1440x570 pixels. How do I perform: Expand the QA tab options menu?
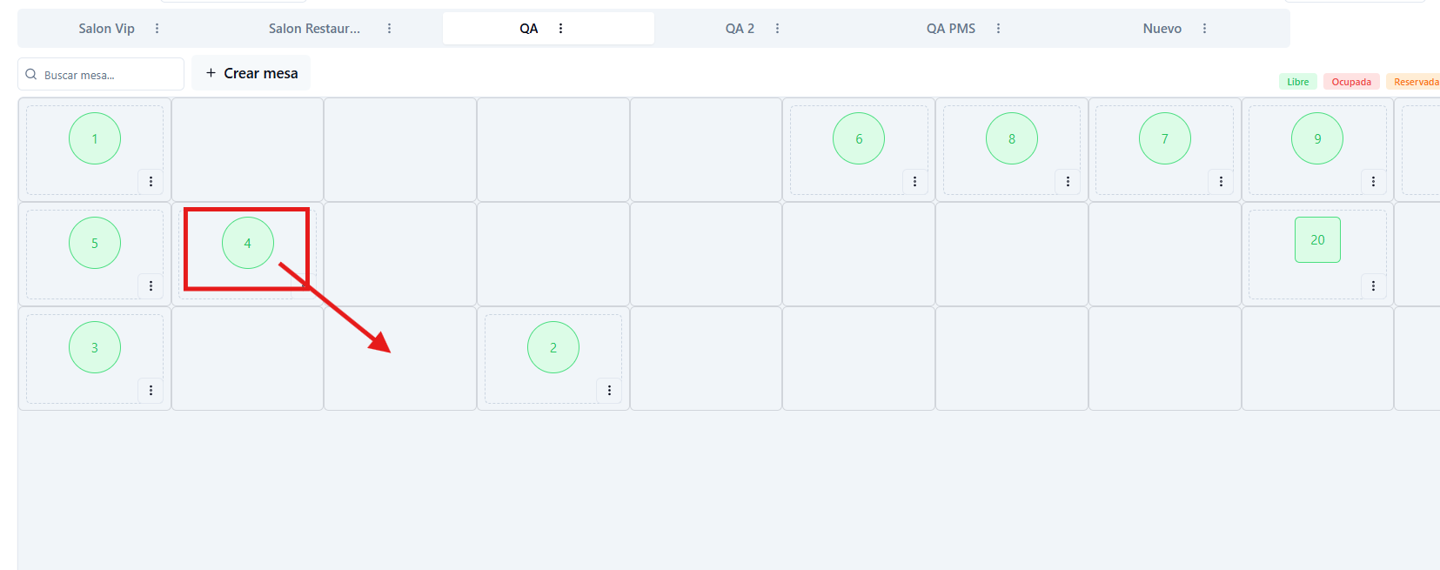pos(560,29)
